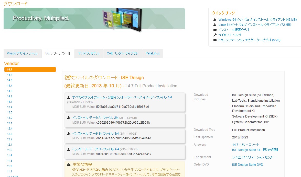Open ISE Design Suite 14 - 既知の問題 link
The height and width of the screenshot is (177, 301).
click(x=255, y=150)
